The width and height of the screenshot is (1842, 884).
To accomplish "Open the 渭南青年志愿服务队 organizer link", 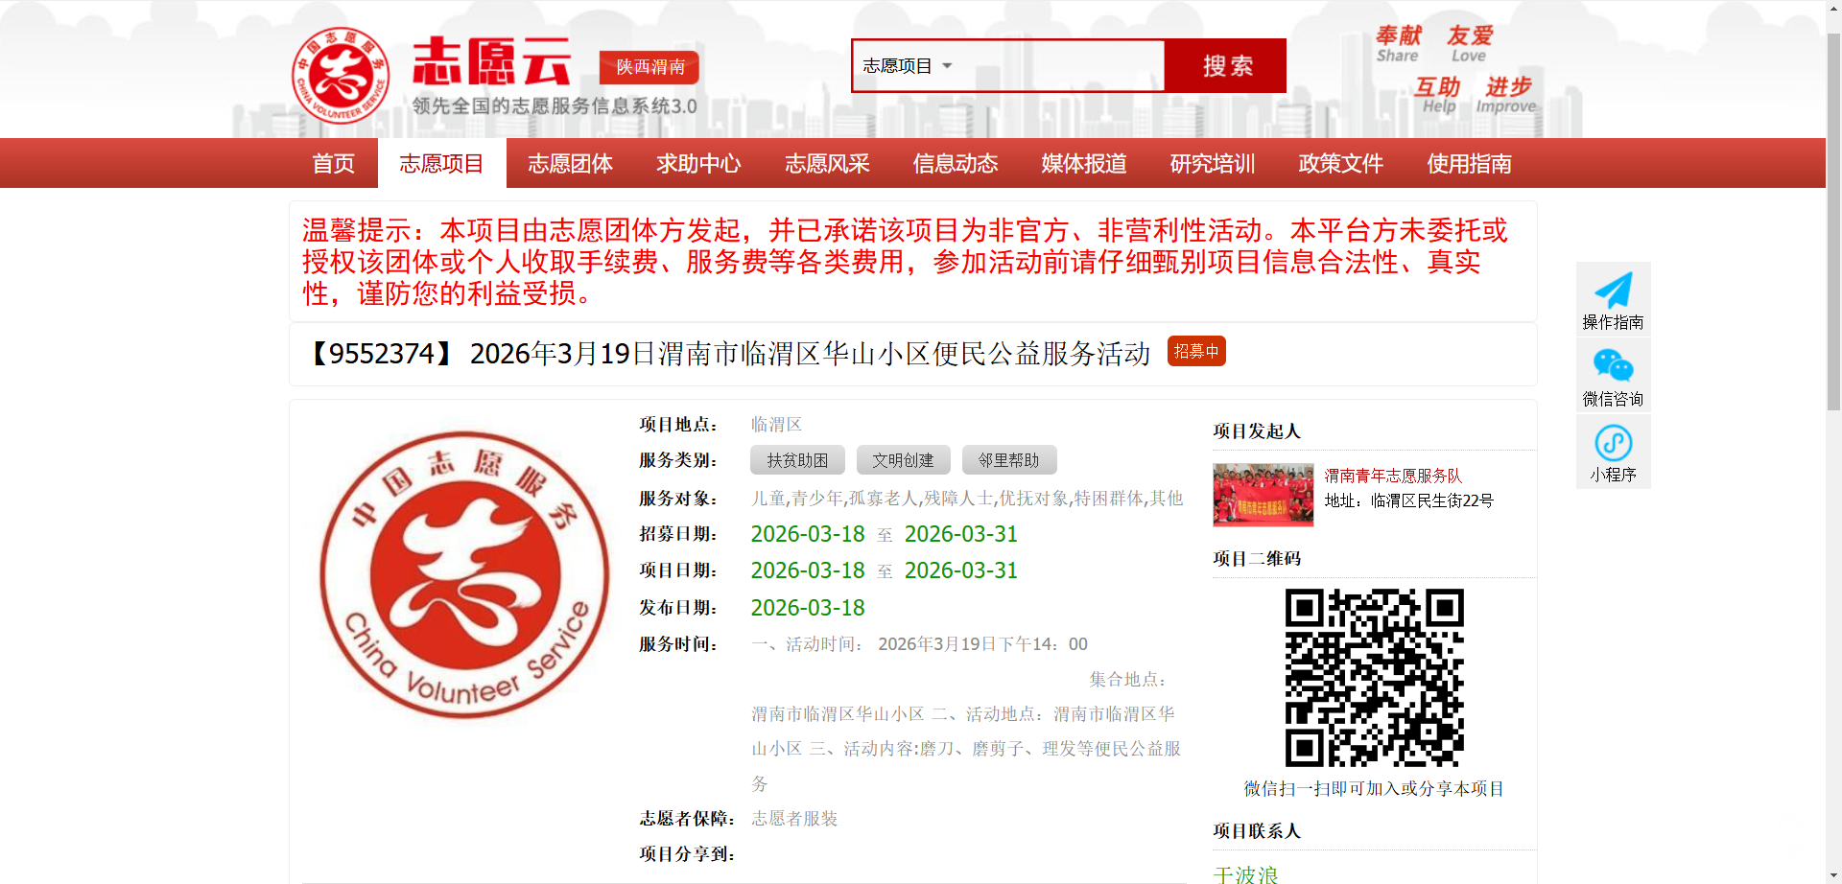I will [x=1393, y=476].
